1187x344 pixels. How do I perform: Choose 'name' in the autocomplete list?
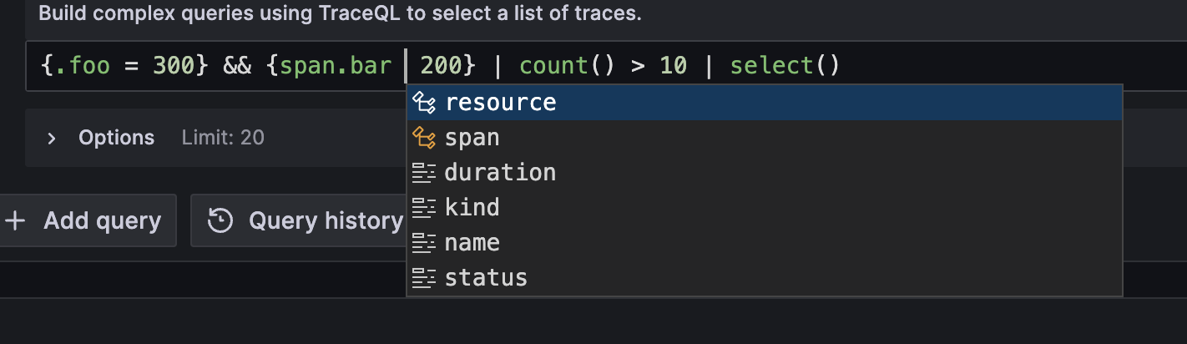click(x=764, y=243)
